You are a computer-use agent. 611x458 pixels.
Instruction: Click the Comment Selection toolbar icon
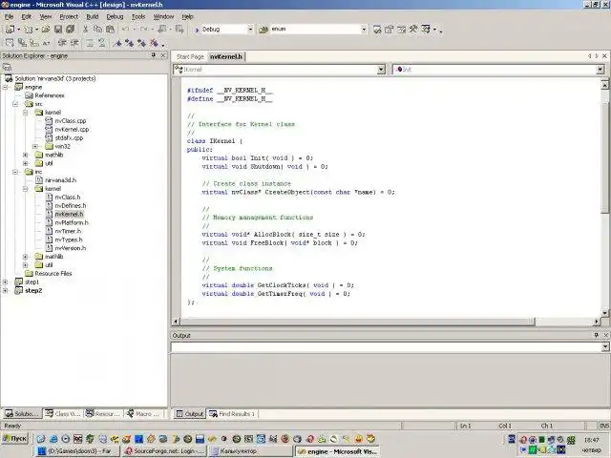tap(90, 43)
